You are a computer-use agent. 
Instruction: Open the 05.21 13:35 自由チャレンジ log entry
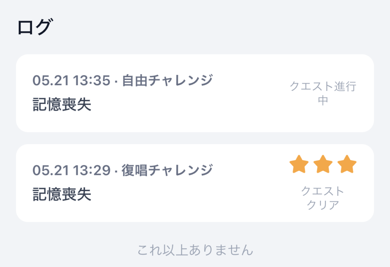(195, 93)
